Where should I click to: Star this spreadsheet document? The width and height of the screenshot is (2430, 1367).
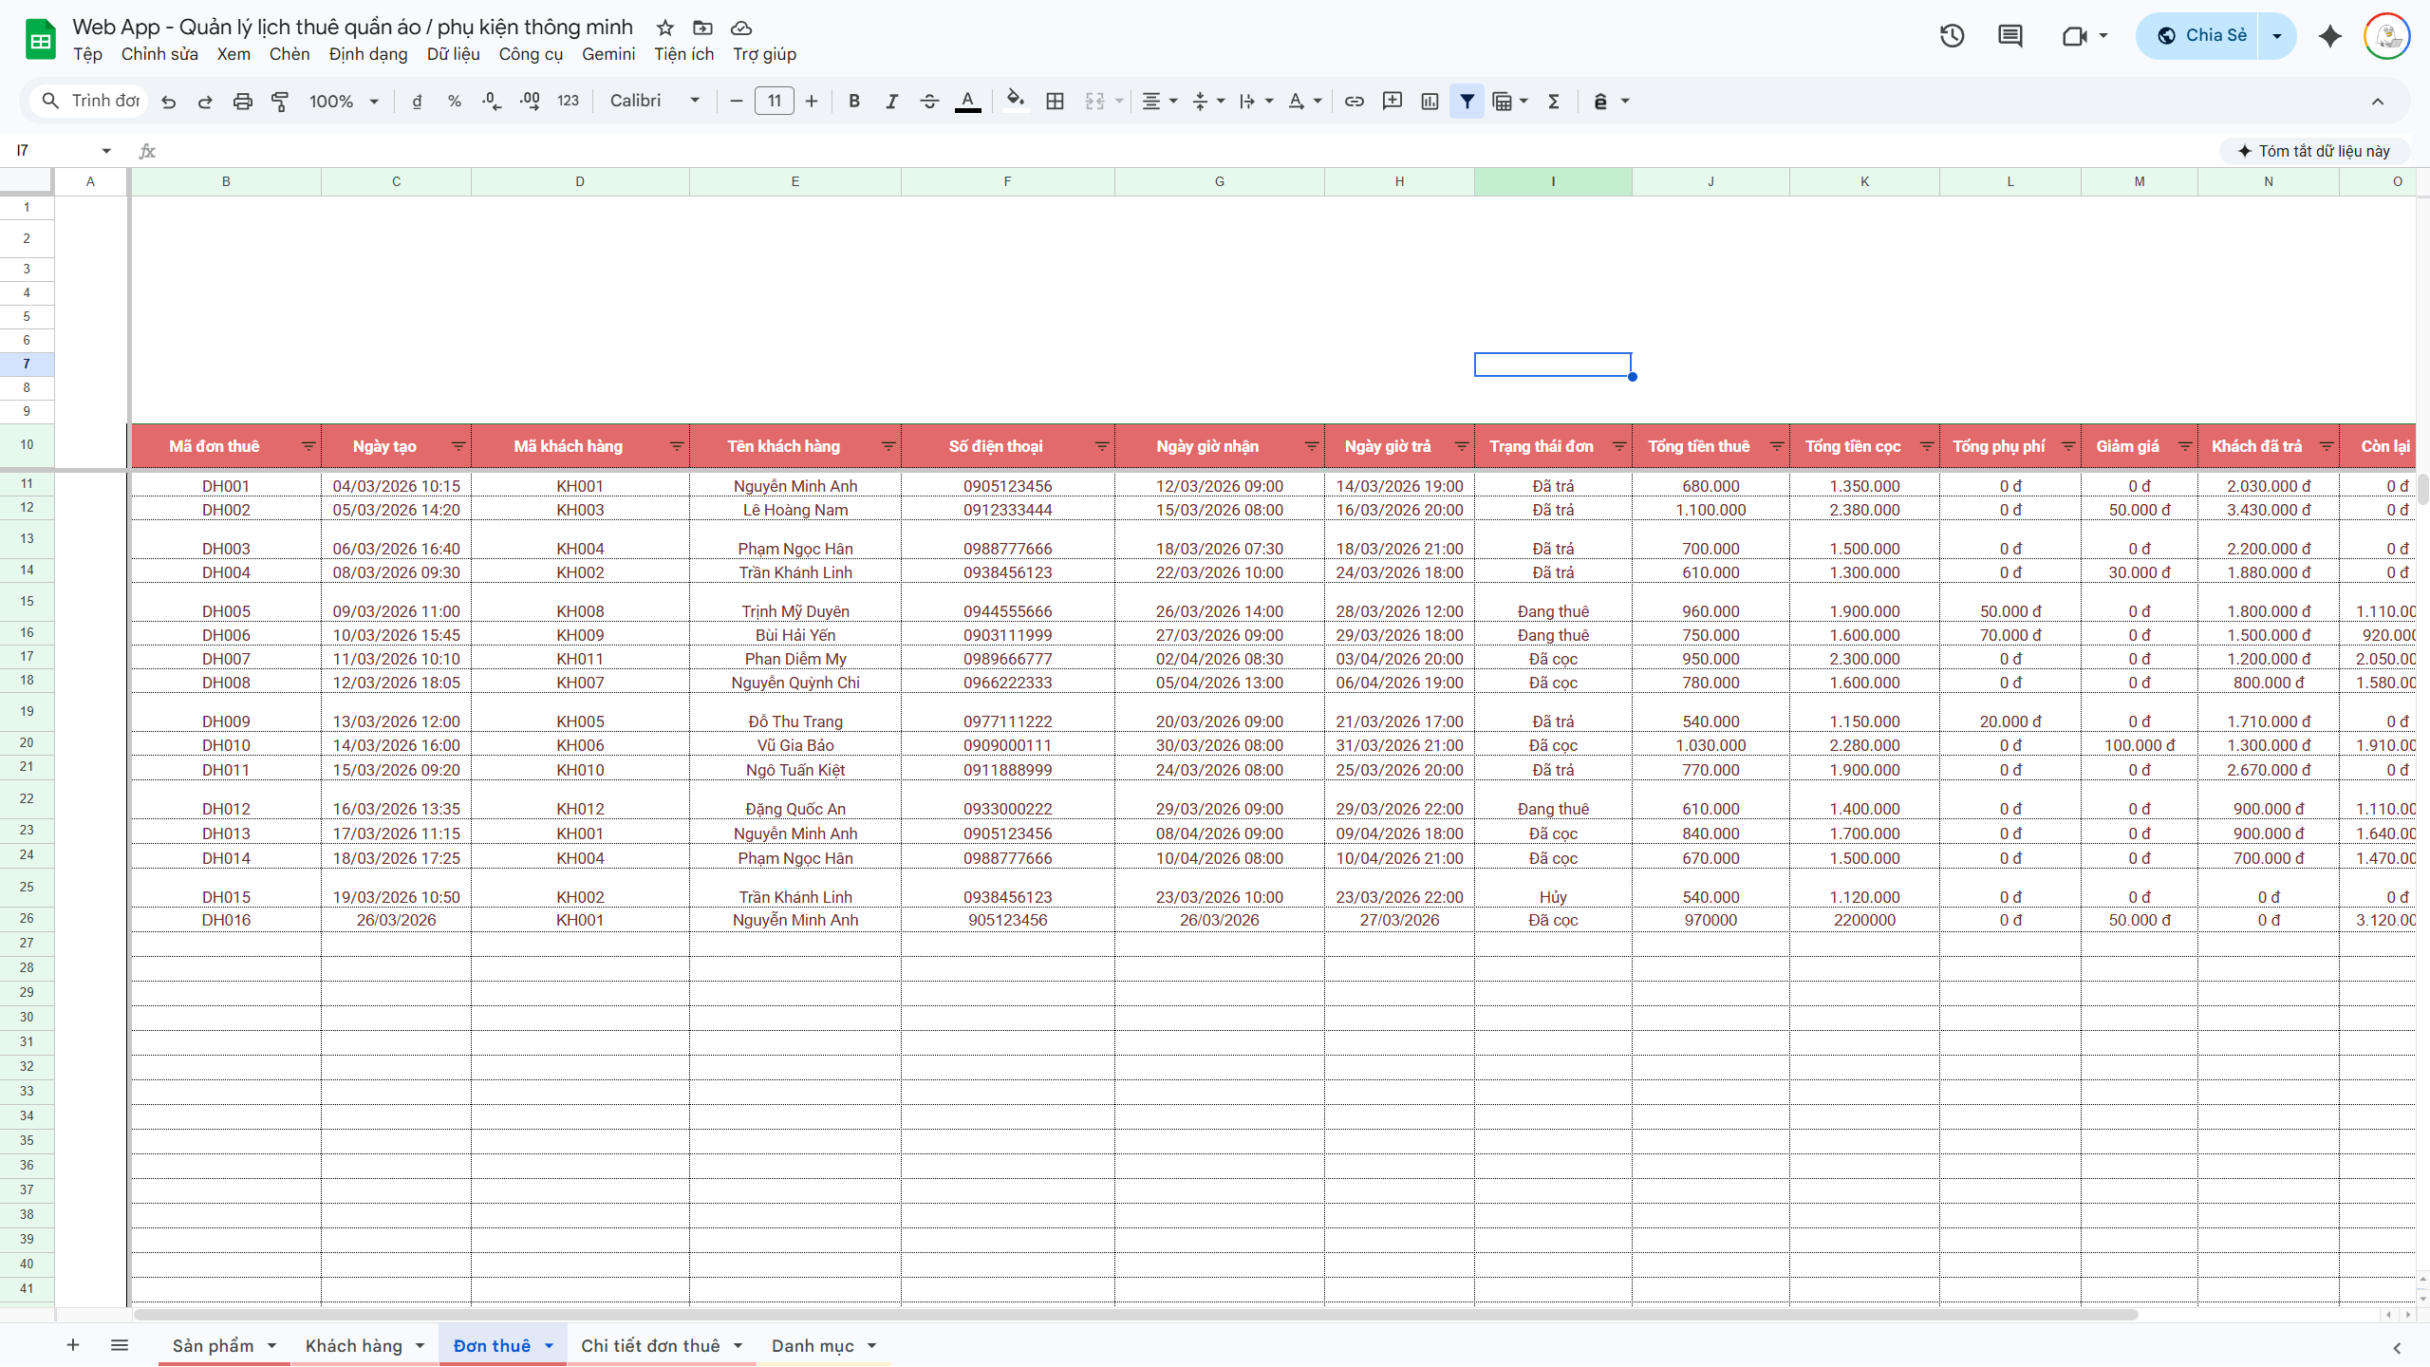[665, 28]
